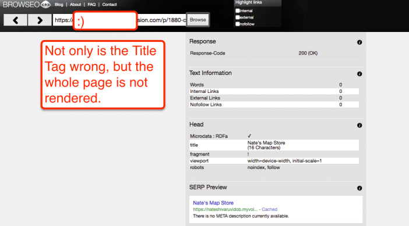The image size is (409, 226).
Task: Open the Nate's Map Store SERP title link
Action: pyautogui.click(x=213, y=203)
